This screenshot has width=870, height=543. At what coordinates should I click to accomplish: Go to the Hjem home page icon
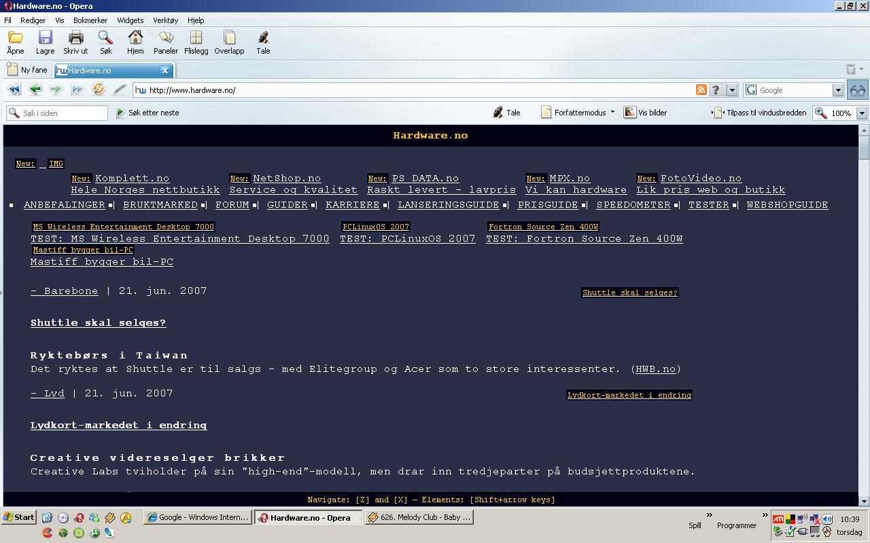(x=135, y=37)
